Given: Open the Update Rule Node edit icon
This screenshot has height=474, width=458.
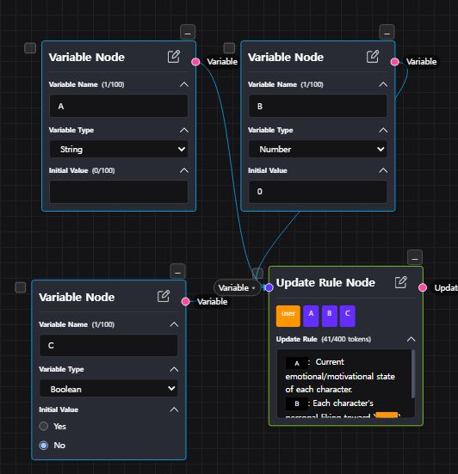Looking at the screenshot, I should (x=401, y=282).
